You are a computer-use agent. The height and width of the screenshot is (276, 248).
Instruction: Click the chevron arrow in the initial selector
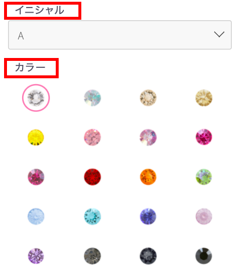click(219, 34)
